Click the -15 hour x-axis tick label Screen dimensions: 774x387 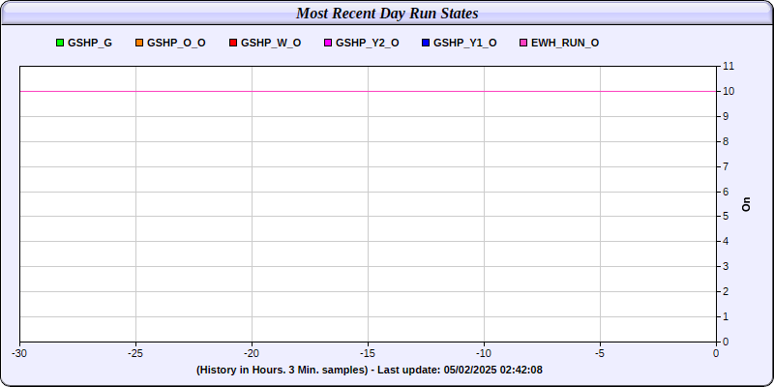click(368, 353)
